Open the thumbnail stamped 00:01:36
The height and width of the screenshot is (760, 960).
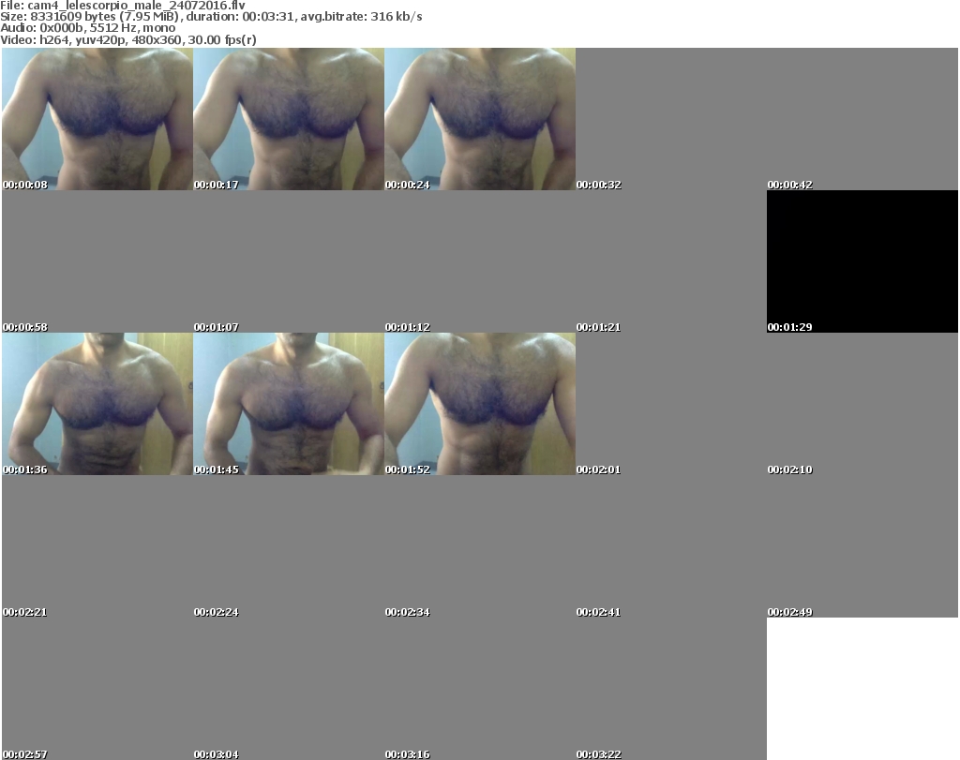97,404
